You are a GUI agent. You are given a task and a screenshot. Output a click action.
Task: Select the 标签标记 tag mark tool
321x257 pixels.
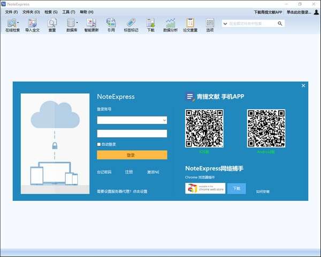pos(131,24)
